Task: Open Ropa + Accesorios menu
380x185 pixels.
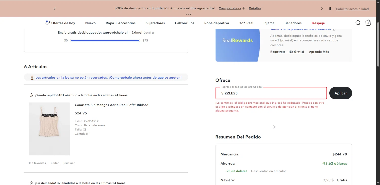Action: [121, 23]
